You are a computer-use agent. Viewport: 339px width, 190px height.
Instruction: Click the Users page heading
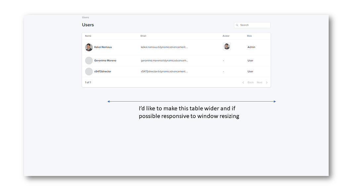88,24
